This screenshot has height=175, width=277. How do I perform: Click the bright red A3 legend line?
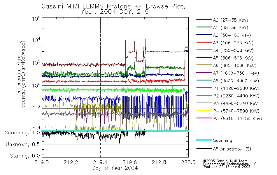point(204,42)
